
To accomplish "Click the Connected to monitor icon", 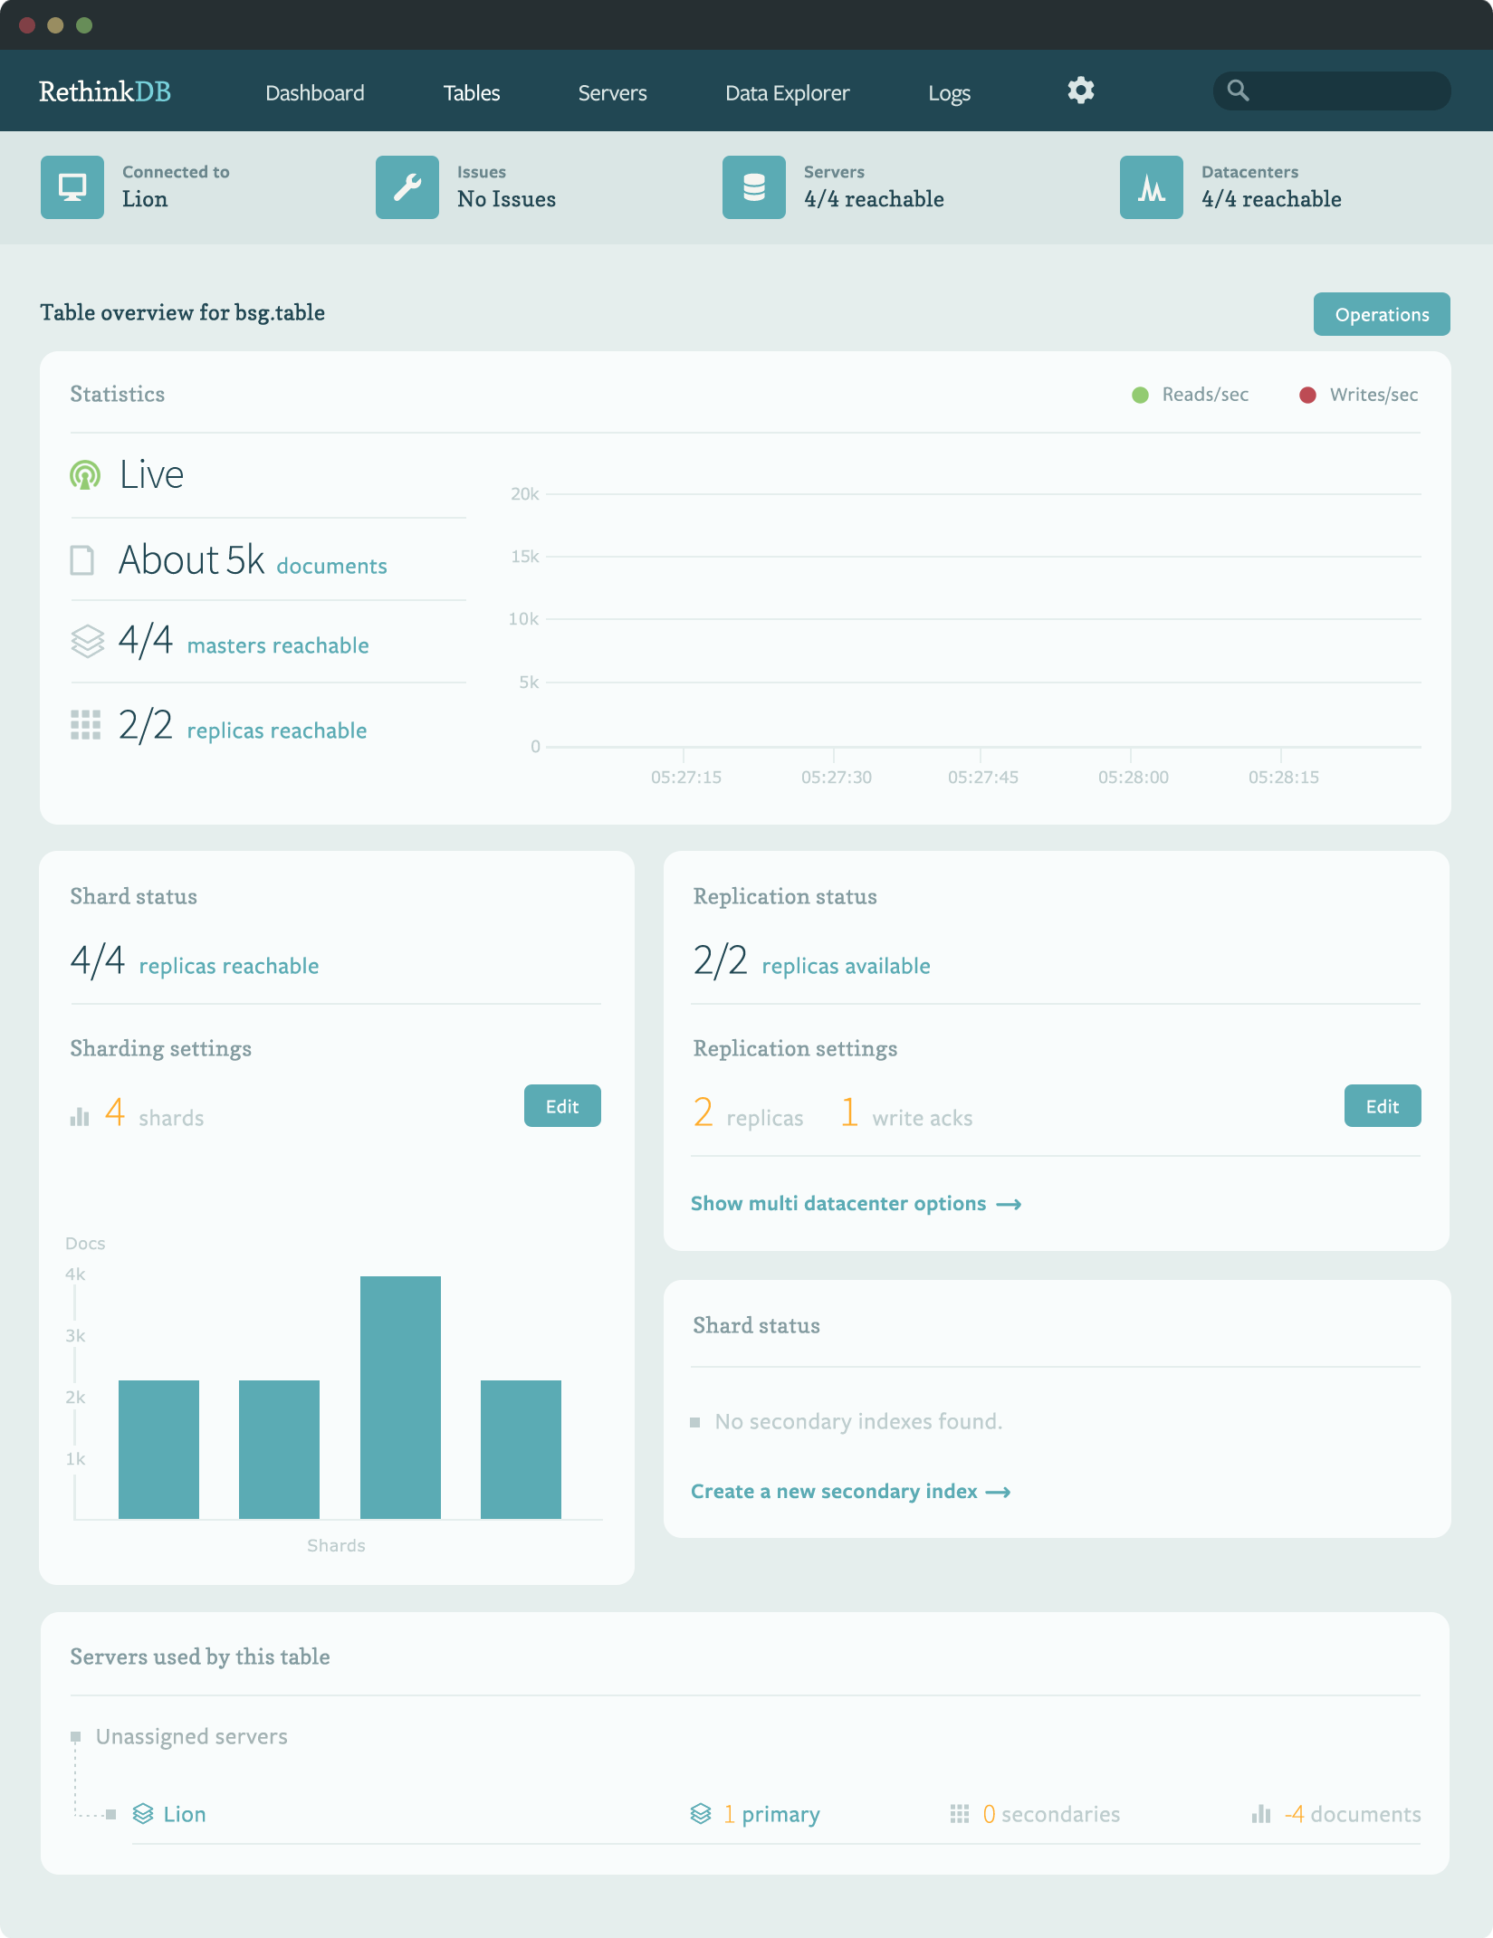I will 72,187.
